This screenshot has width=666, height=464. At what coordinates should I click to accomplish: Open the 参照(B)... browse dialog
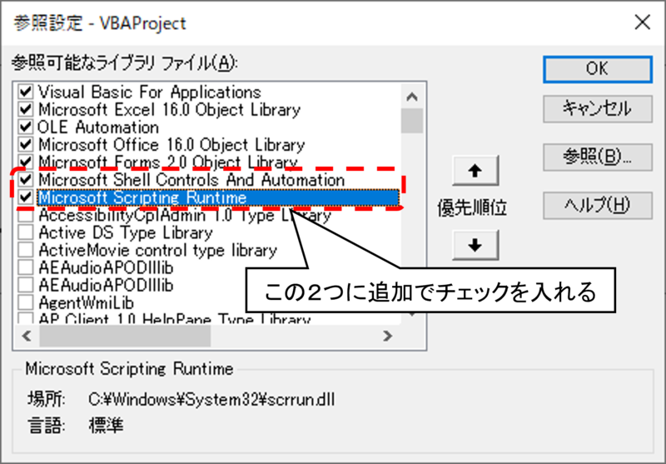(x=597, y=157)
